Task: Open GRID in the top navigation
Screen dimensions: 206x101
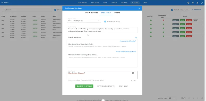Action: pos(105,3)
